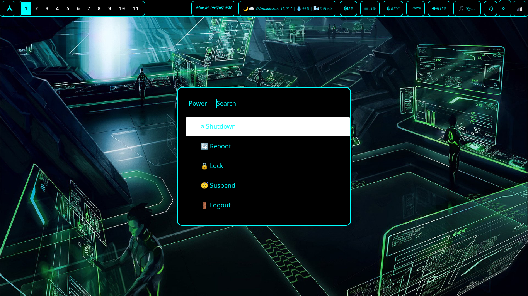Click the CPU usage 2% module
The width and height of the screenshot is (528, 296).
(348, 8)
